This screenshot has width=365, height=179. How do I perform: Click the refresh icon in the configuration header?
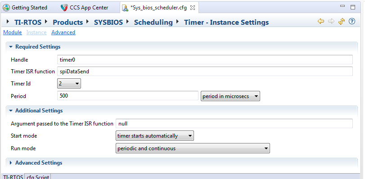click(x=342, y=22)
